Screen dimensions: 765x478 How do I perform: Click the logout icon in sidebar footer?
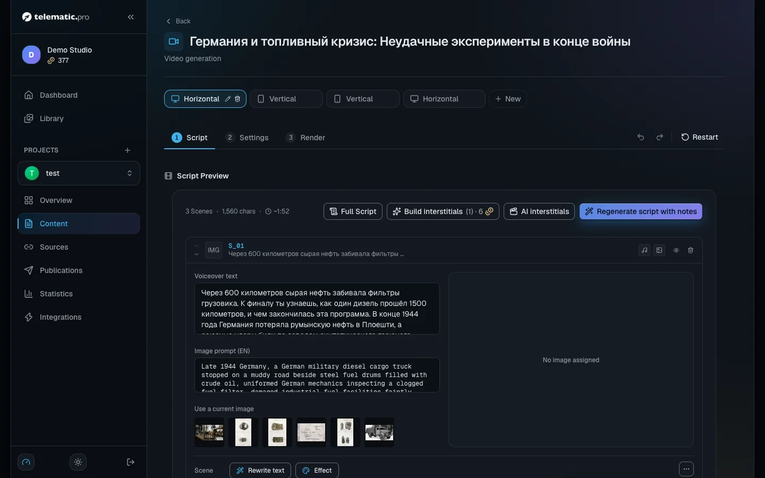(131, 462)
